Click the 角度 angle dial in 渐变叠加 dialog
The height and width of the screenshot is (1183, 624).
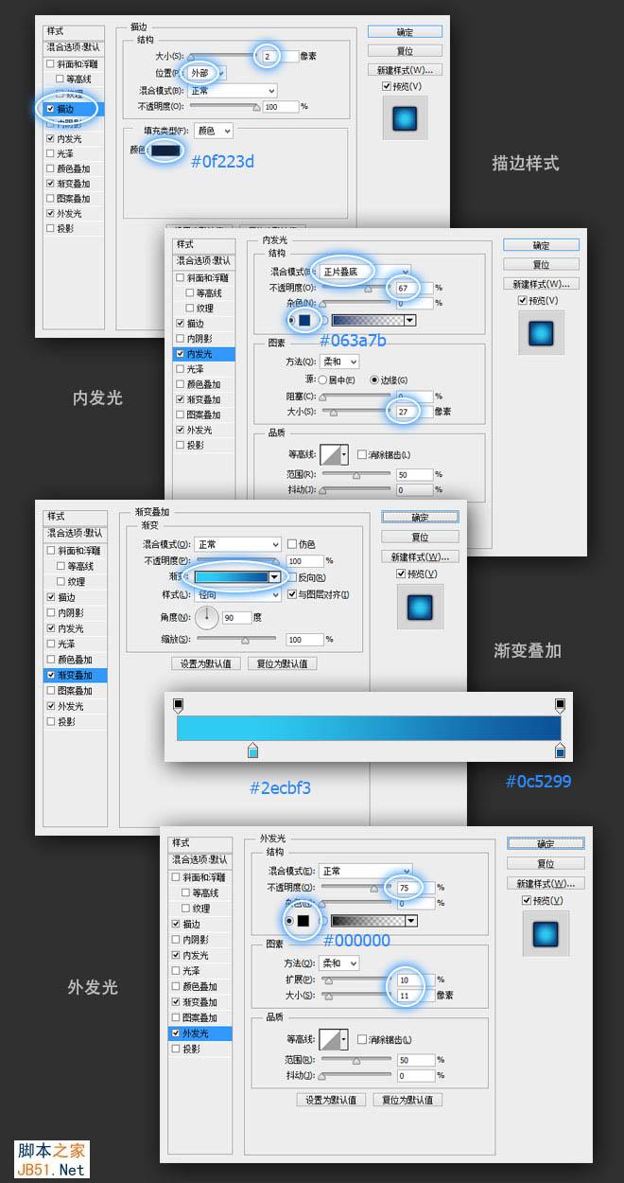[206, 618]
